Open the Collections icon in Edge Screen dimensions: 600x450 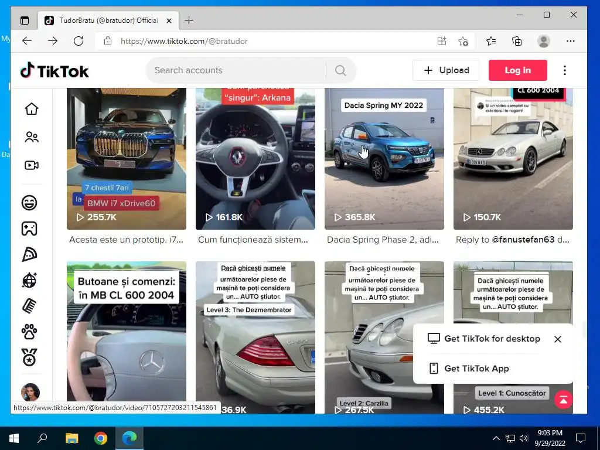(517, 41)
